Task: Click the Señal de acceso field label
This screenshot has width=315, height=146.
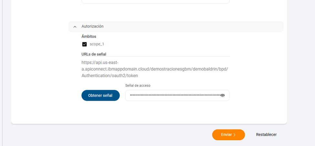Action: (x=138, y=85)
